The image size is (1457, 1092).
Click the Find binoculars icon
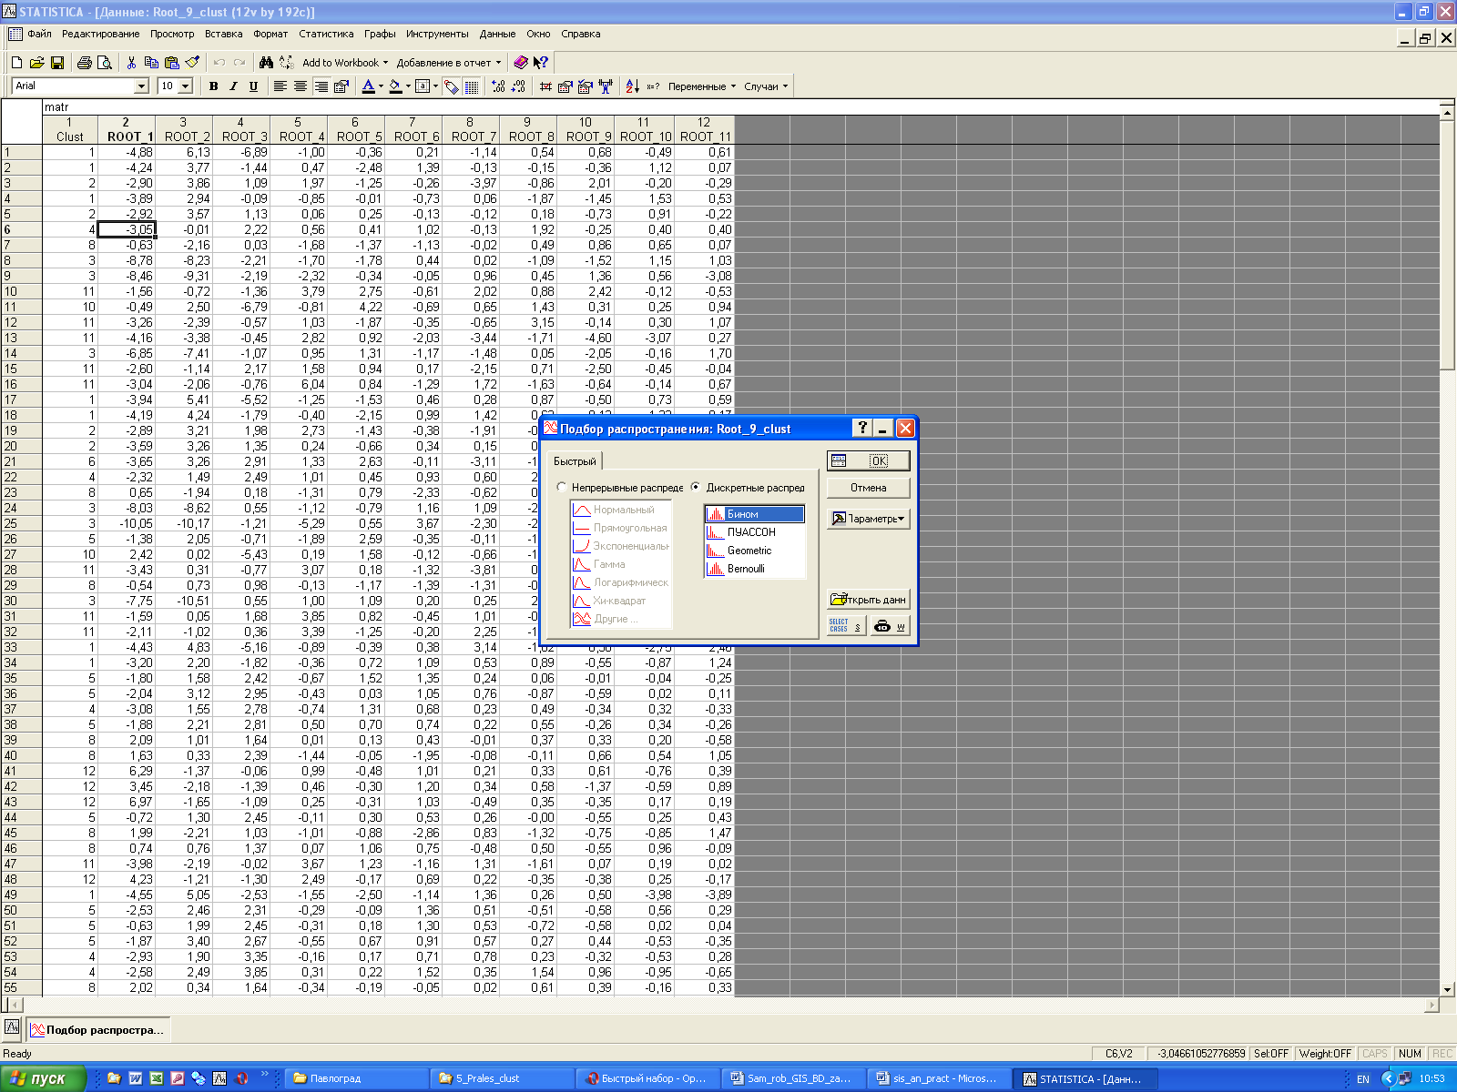[266, 63]
